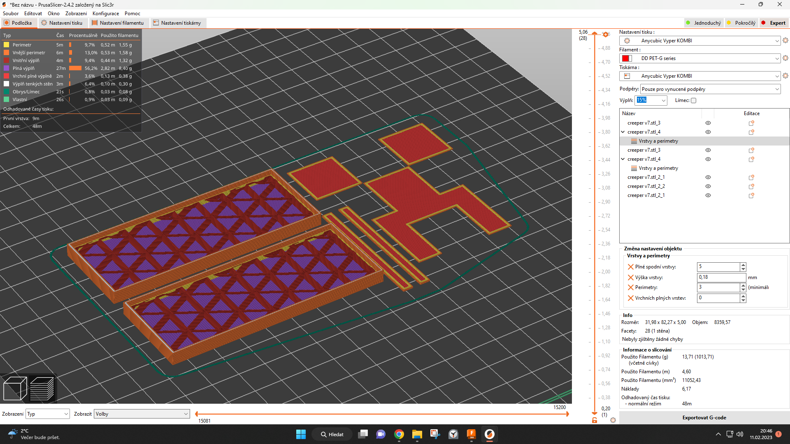Open Chrome from the taskbar
This screenshot has width=790, height=444.
tap(399, 434)
